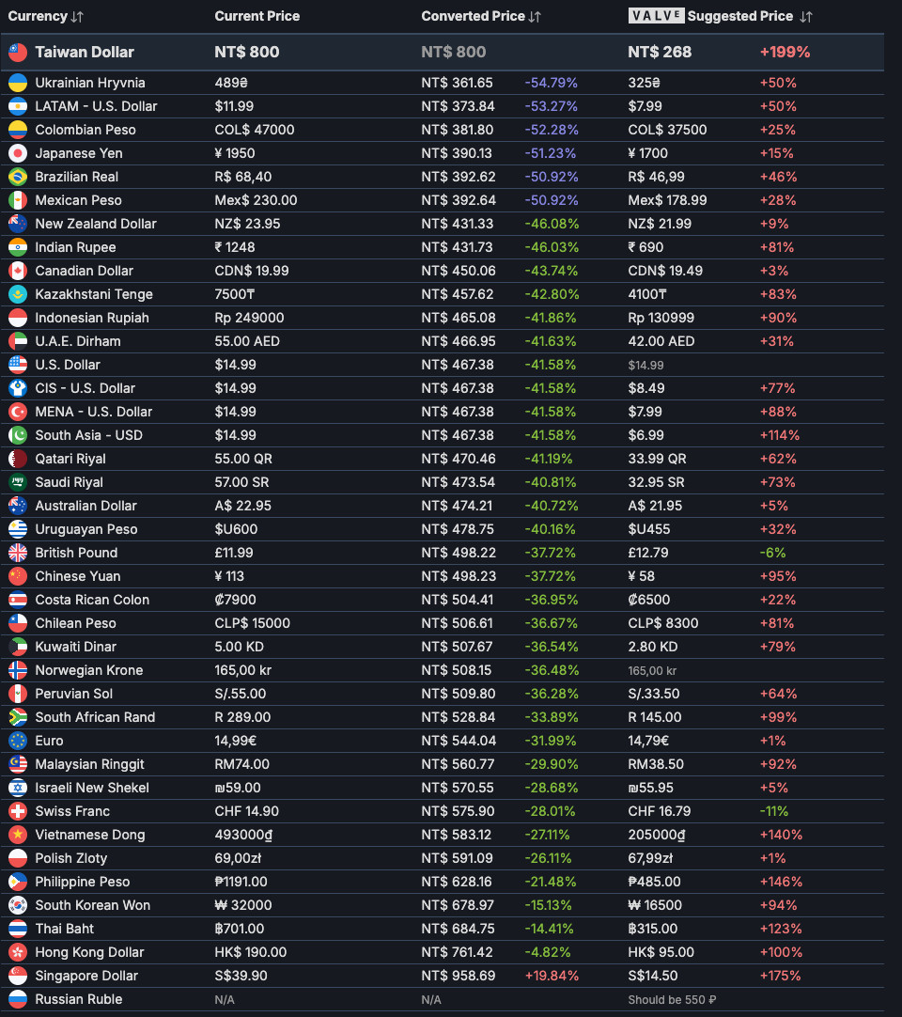Click the Ukrainian flag icon
The width and height of the screenshot is (902, 1017).
pyautogui.click(x=18, y=83)
